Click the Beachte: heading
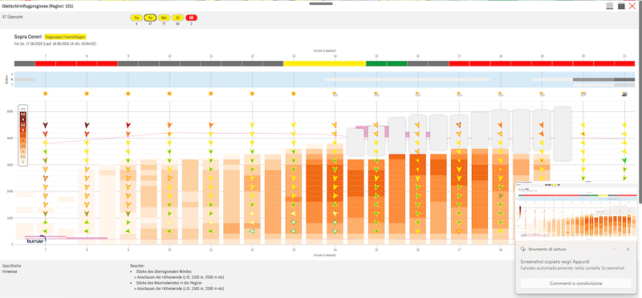Screen dimensions: 642x298 point(137,266)
